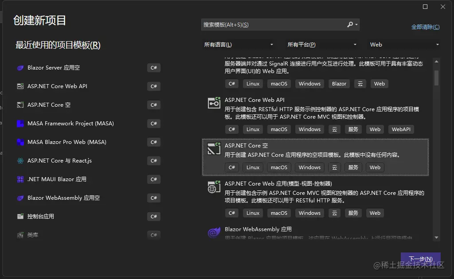The image size is (454, 279).
Task: Open the Web project type filter dropdown
Action: tap(404, 45)
